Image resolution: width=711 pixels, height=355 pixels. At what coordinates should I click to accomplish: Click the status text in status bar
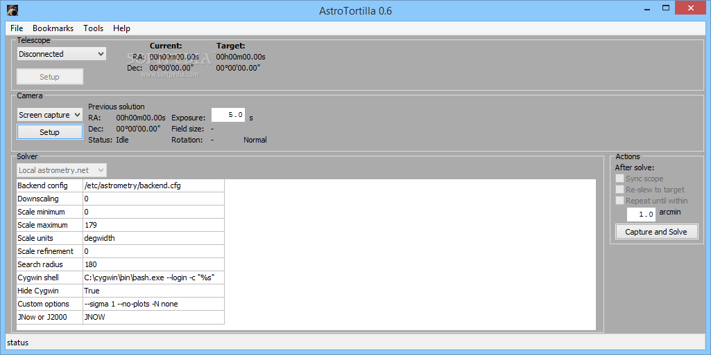coord(17,343)
